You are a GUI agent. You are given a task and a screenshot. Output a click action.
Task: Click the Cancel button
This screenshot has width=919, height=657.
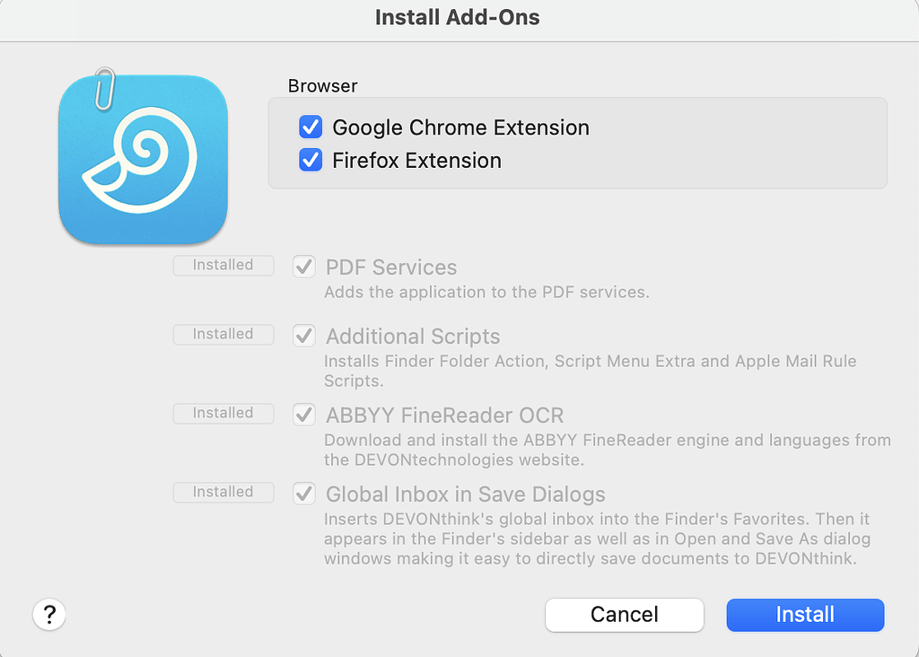624,615
